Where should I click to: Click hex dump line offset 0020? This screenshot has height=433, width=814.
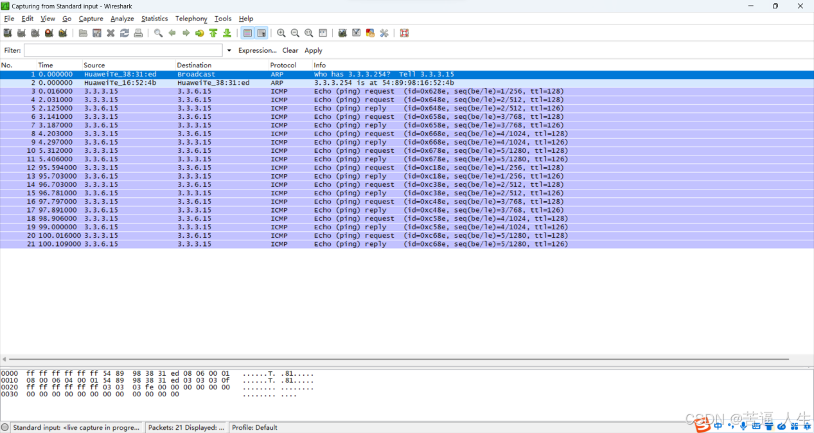[157, 387]
